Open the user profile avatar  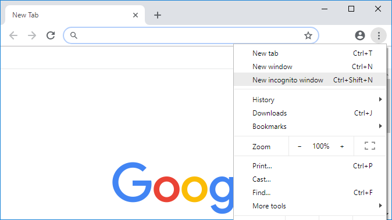360,35
